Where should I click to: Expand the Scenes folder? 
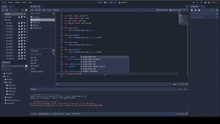click(4, 79)
